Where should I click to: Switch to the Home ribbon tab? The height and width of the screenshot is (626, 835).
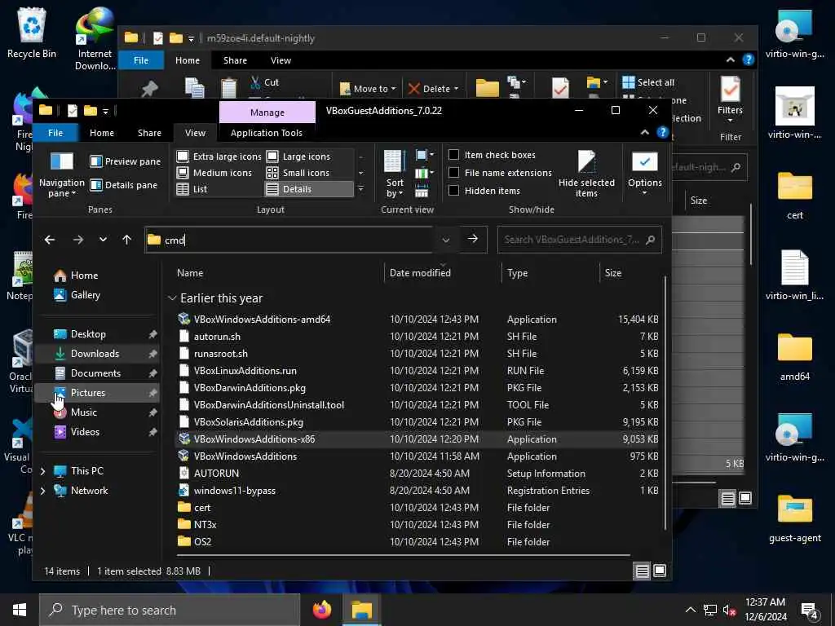[x=102, y=133]
